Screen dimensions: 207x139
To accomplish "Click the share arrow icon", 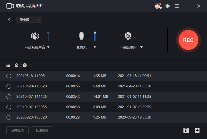I will point(197,130).
